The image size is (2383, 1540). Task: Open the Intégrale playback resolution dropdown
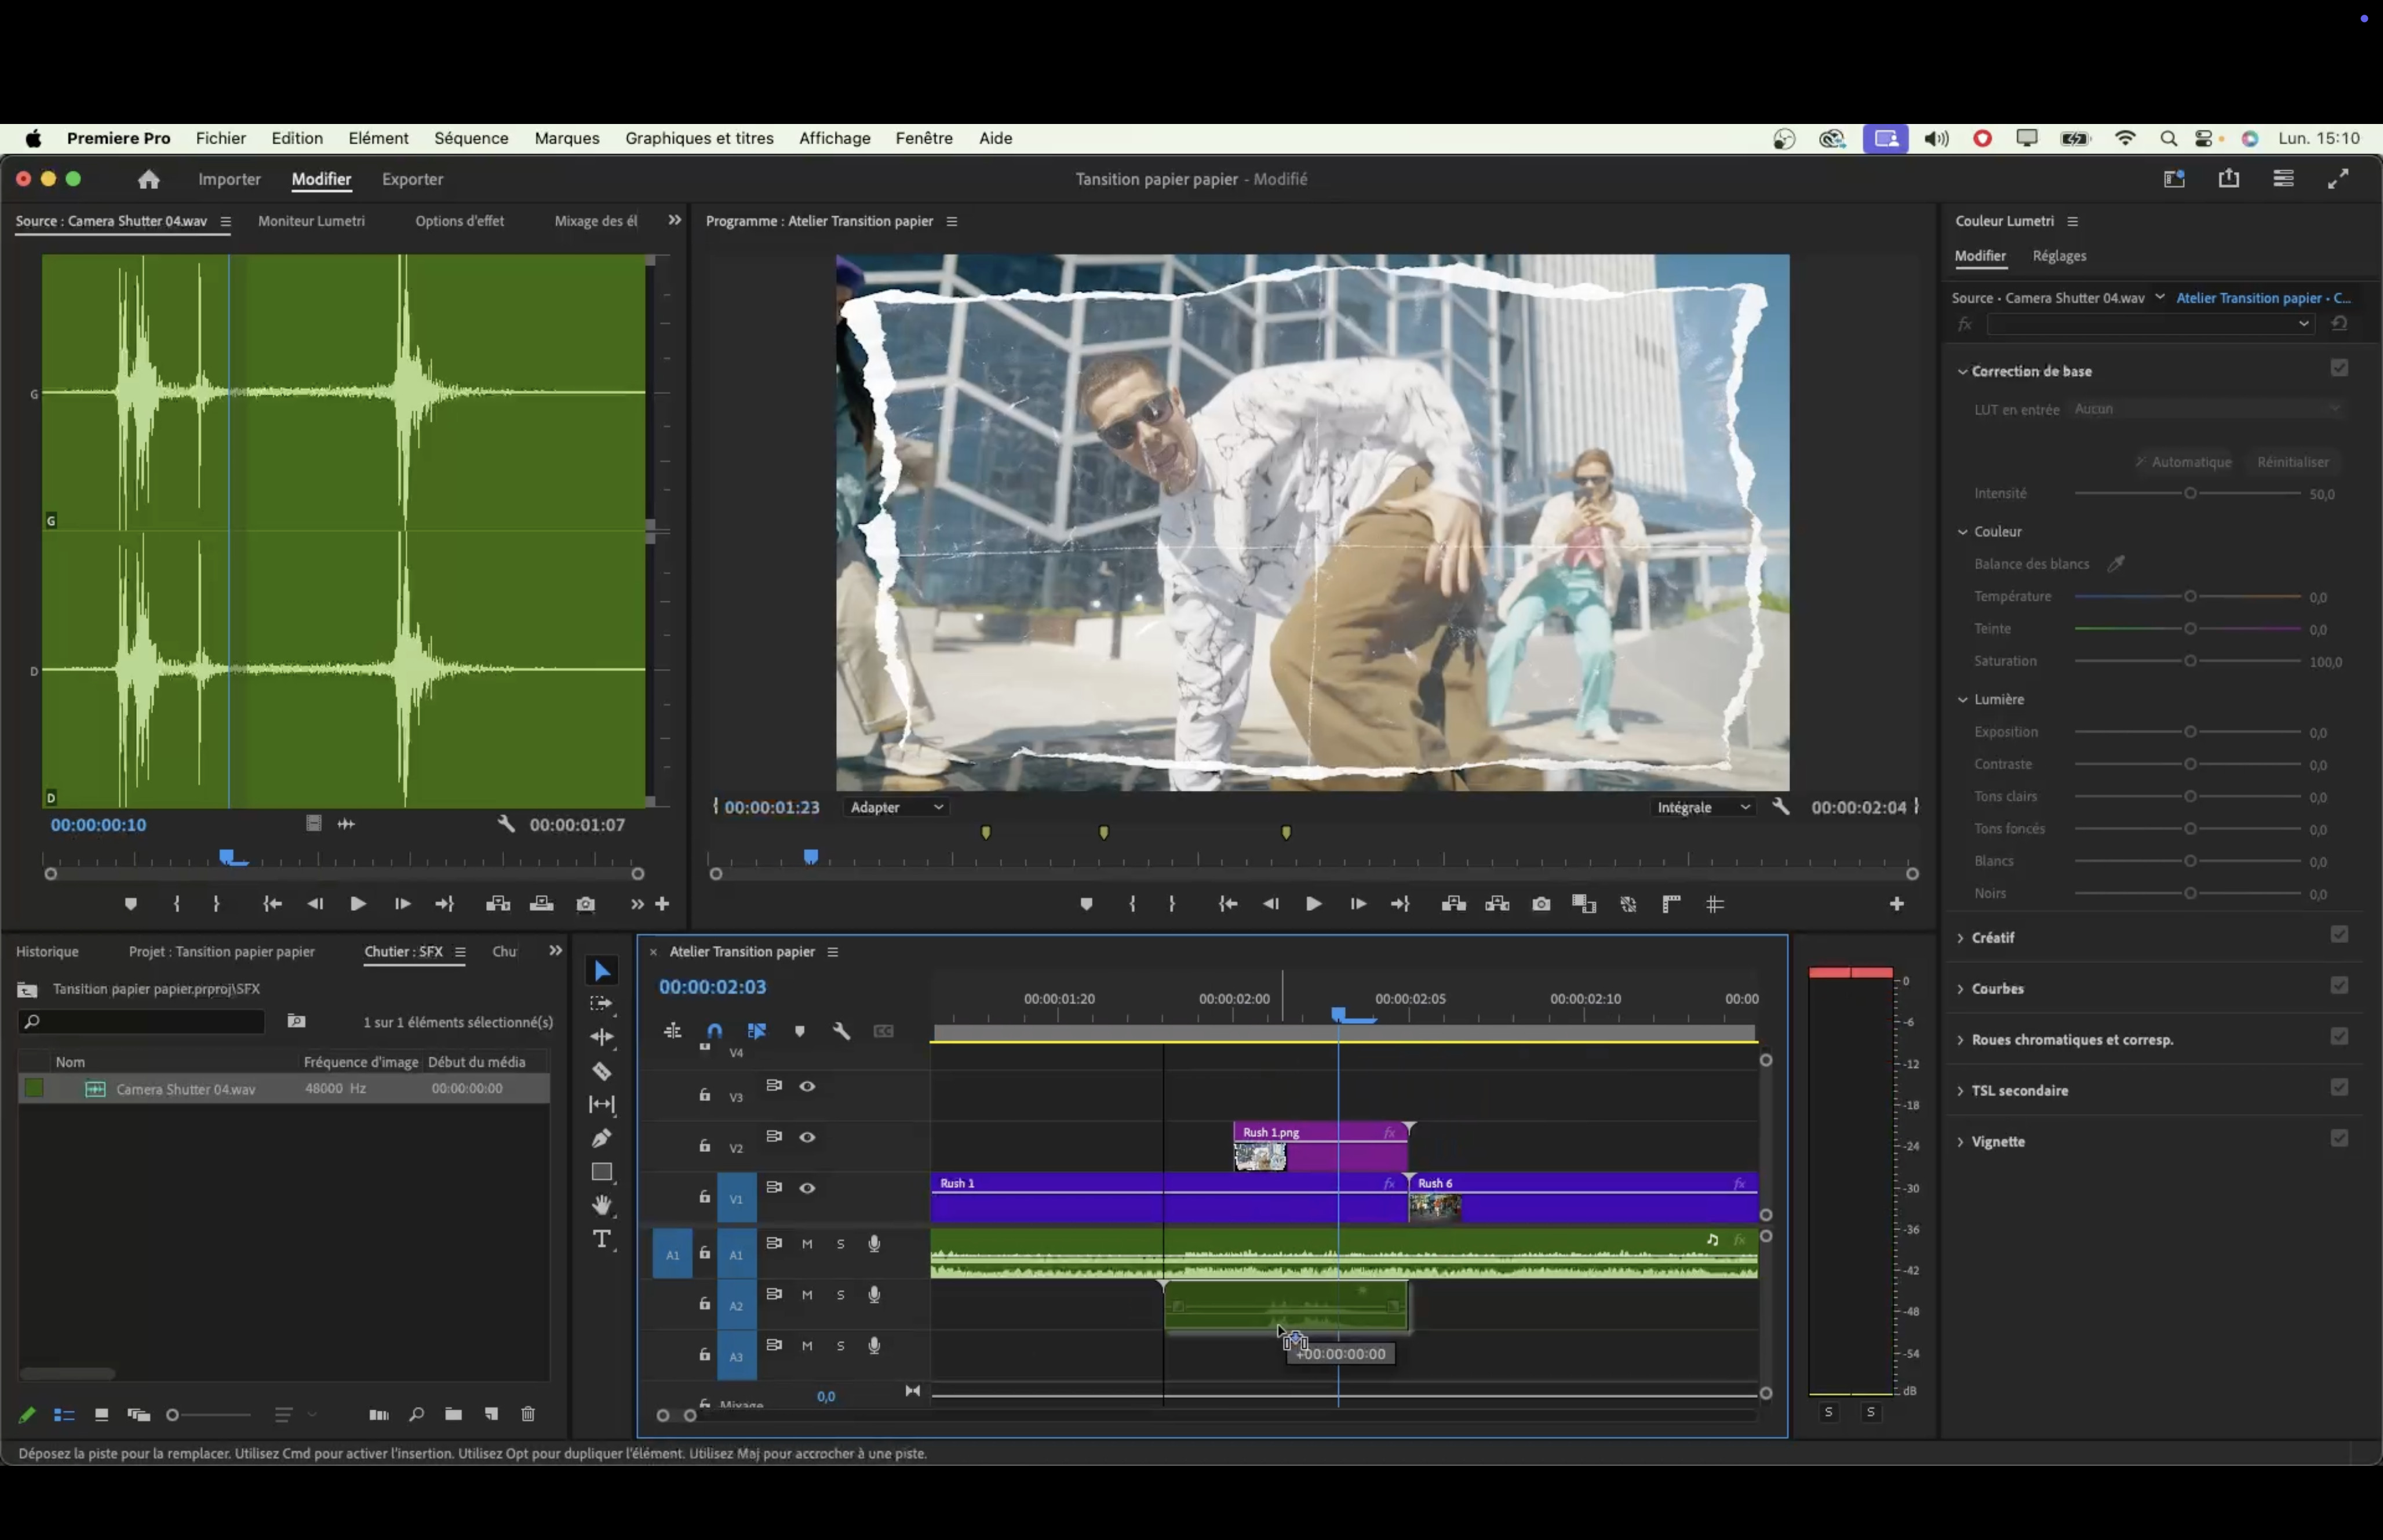click(x=1703, y=807)
